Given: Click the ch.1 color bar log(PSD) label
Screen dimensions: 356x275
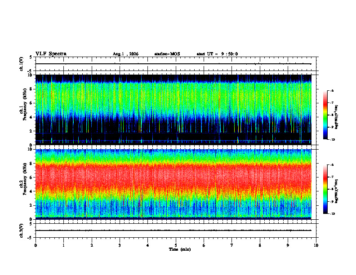Looking at the screenshot, I should [x=337, y=117].
